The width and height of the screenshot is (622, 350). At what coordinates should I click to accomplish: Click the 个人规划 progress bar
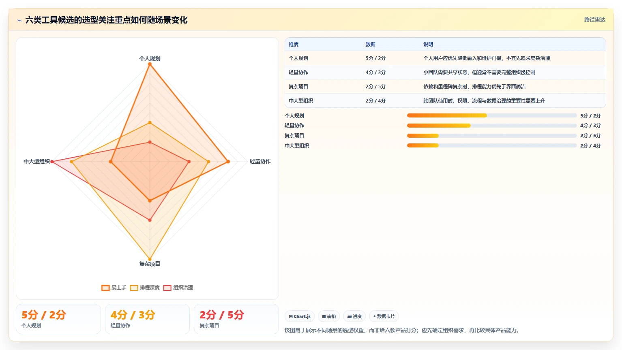pyautogui.click(x=492, y=115)
